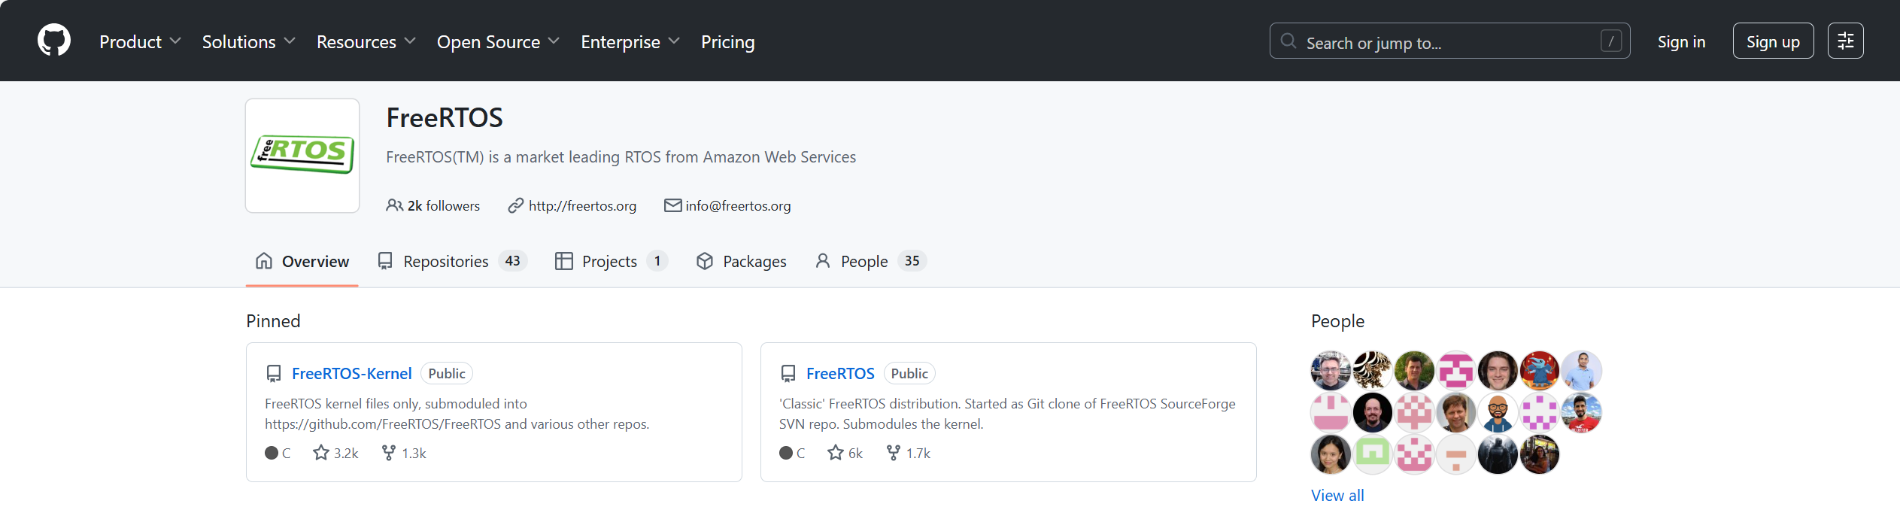This screenshot has width=1900, height=513.
Task: View the 2k followers list
Action: tap(433, 205)
